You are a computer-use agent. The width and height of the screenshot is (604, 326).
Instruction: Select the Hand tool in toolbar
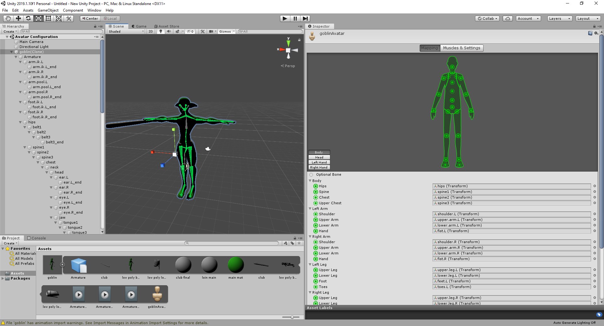tap(8, 19)
